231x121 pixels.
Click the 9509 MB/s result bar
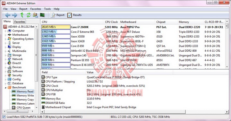[56, 46]
